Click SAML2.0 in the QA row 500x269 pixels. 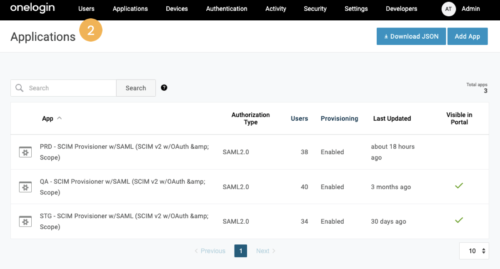coord(236,187)
